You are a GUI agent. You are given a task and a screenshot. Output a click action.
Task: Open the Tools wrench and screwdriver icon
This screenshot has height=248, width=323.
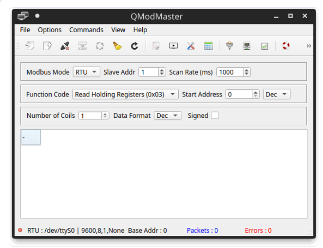(191, 46)
